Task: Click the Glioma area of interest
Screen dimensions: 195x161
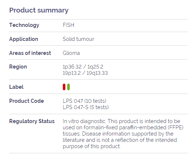Action: [71, 53]
